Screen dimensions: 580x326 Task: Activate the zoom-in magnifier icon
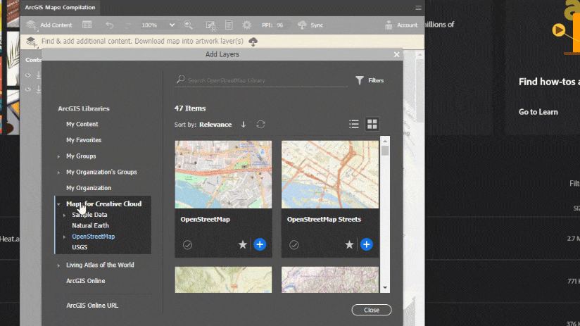(188, 25)
